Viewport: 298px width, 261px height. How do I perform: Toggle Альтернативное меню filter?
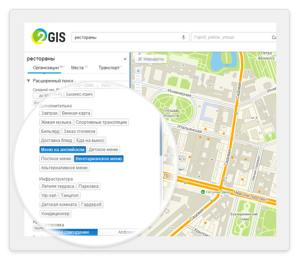pos(64,168)
